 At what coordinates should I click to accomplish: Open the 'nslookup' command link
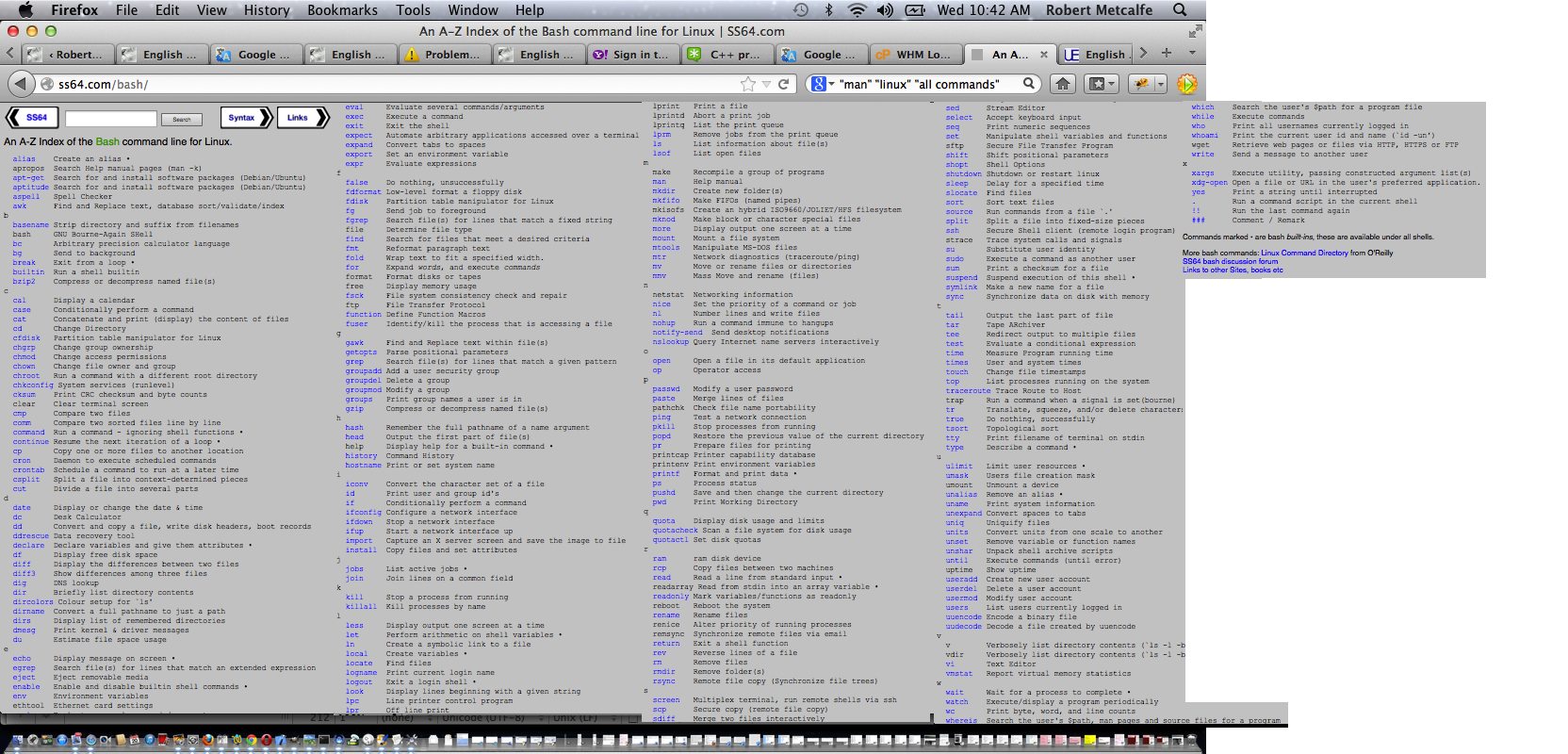670,342
